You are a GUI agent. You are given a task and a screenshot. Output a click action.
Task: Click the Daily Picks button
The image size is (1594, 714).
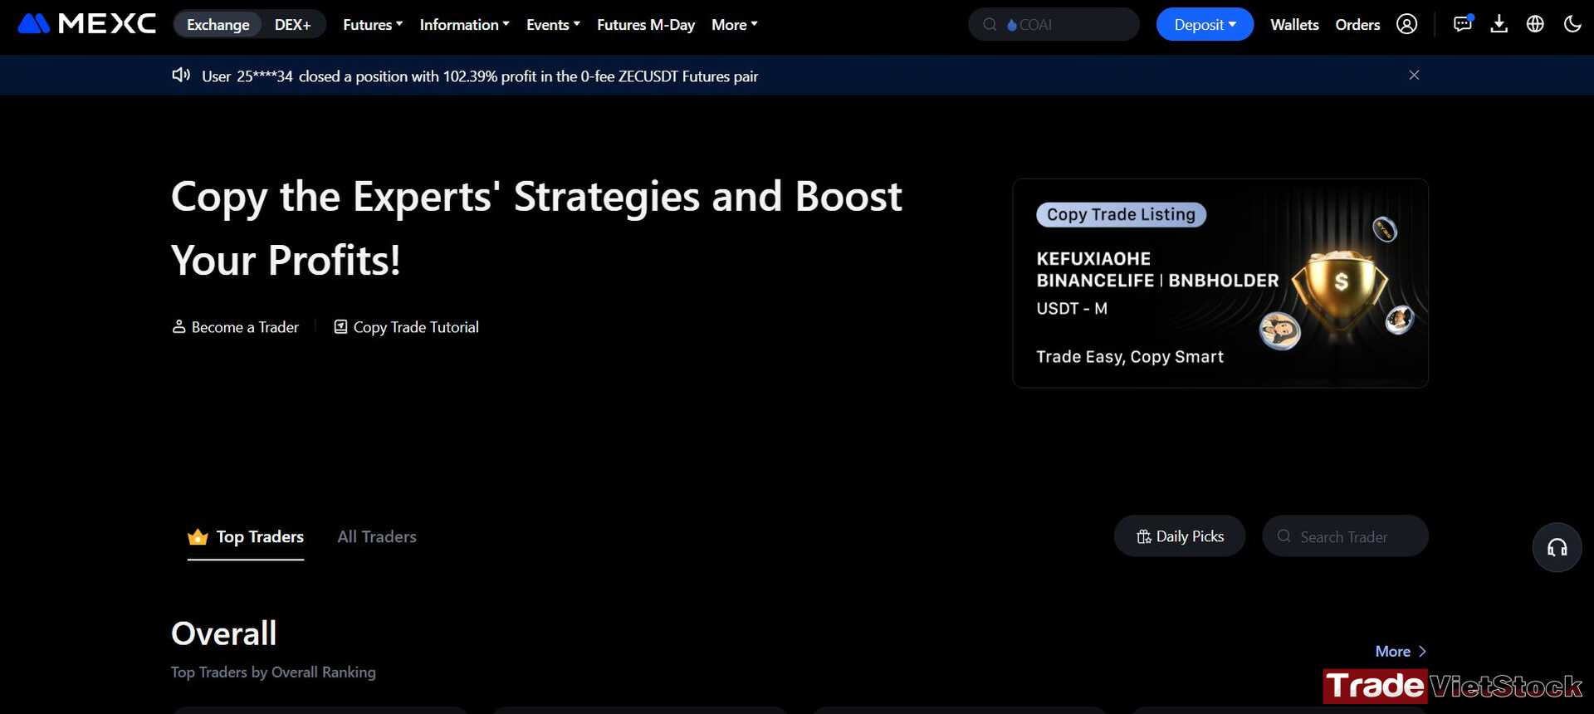tap(1180, 536)
